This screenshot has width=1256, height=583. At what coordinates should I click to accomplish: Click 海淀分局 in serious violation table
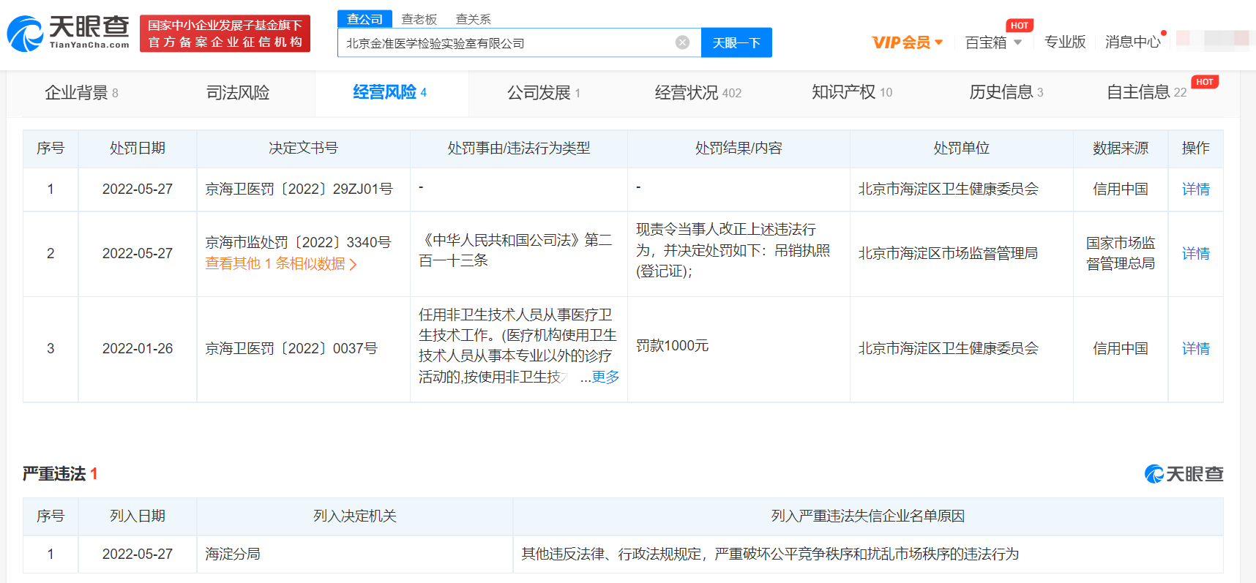(x=233, y=554)
